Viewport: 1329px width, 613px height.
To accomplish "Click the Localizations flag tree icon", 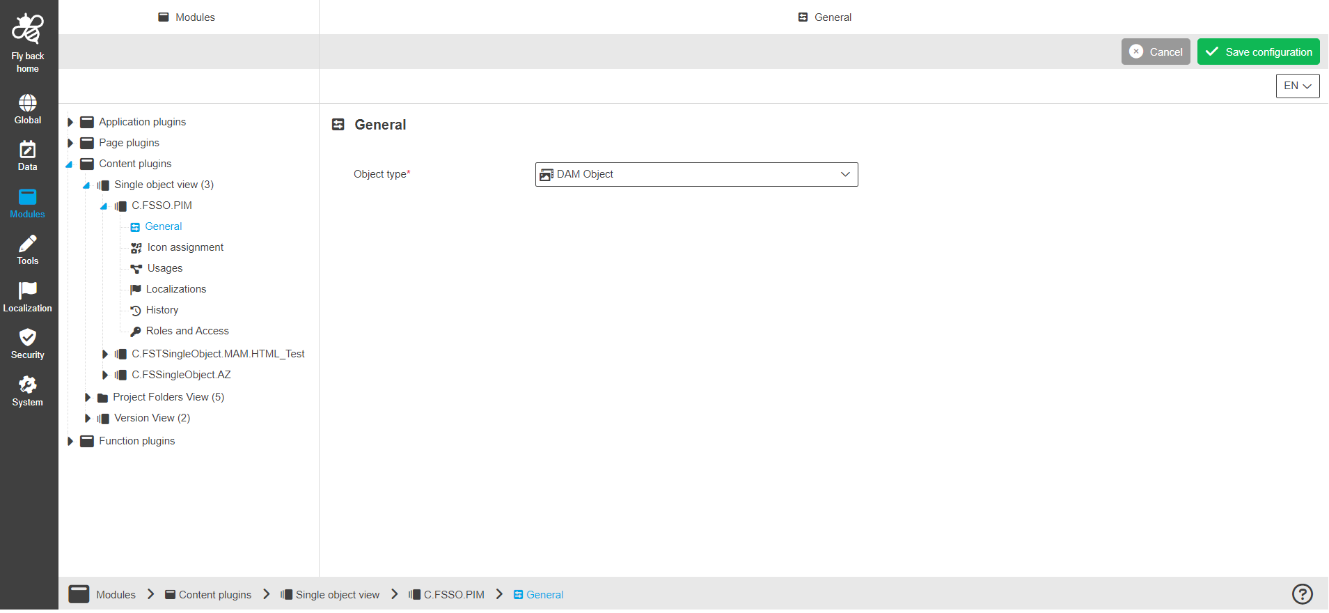I will click(136, 289).
